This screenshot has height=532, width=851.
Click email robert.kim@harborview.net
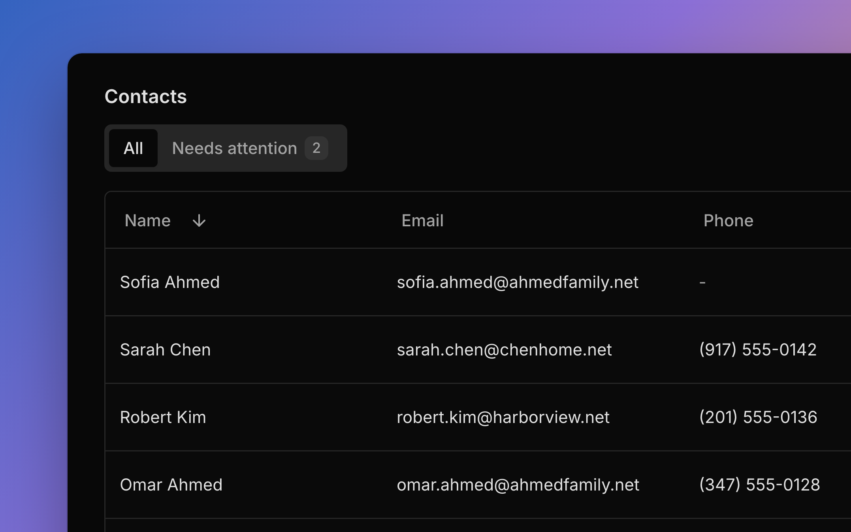[x=503, y=417]
